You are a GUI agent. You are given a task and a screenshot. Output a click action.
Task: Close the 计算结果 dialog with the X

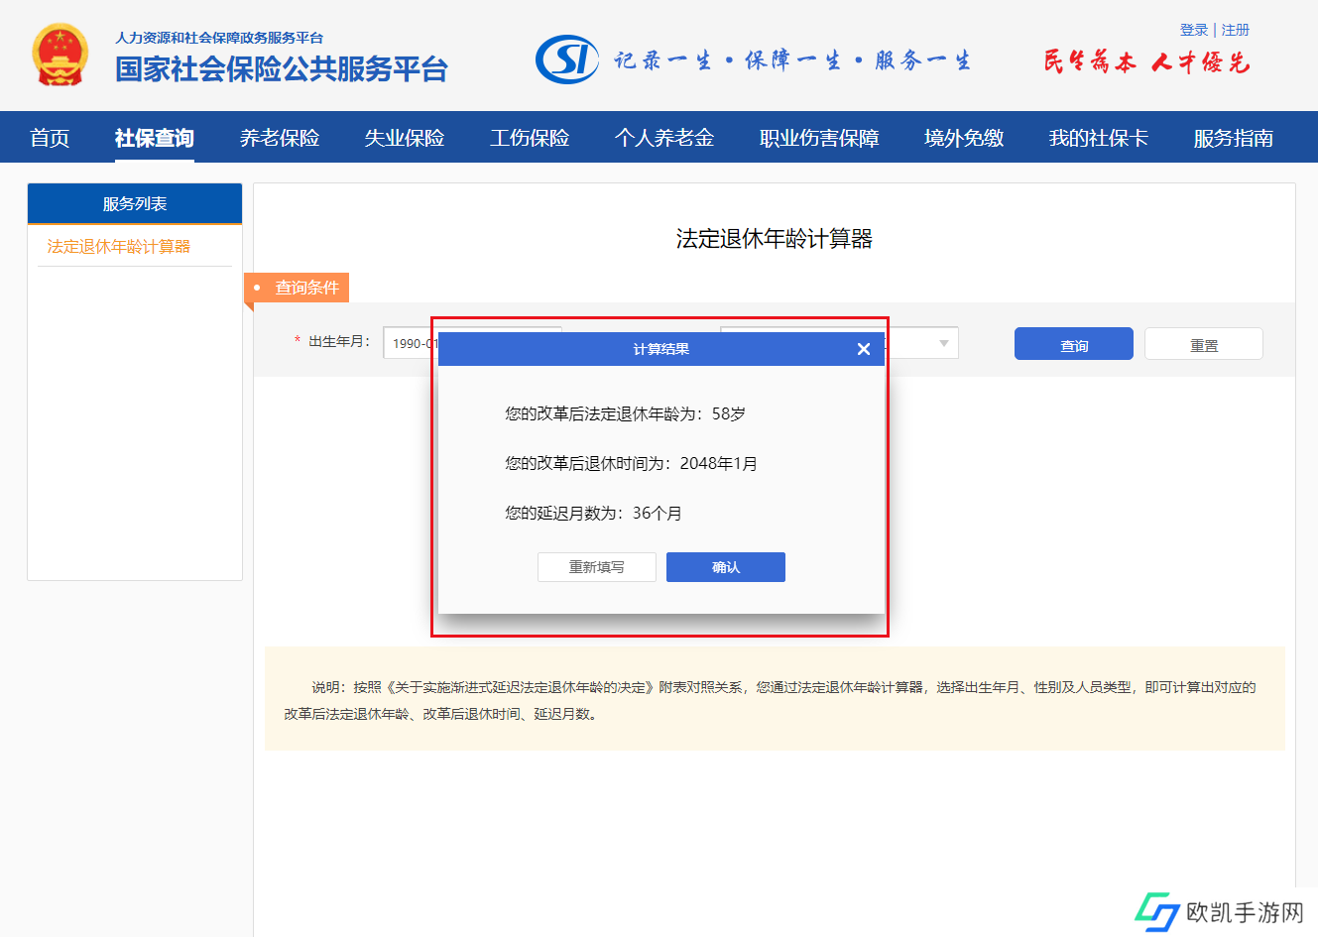(863, 349)
